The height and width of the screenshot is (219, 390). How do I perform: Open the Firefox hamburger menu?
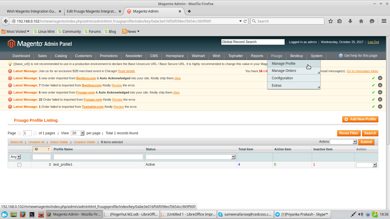pyautogui.click(x=384, y=21)
